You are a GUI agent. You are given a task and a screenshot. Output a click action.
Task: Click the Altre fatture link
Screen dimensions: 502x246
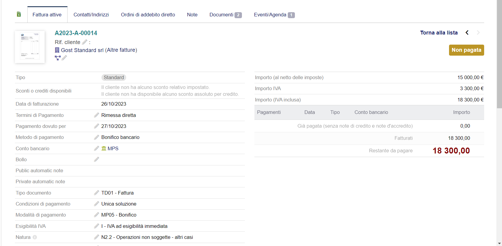[x=121, y=50]
